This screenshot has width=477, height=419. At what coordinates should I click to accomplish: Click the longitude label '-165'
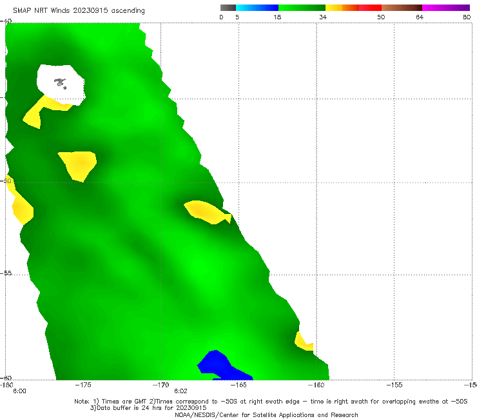pyautogui.click(x=238, y=385)
